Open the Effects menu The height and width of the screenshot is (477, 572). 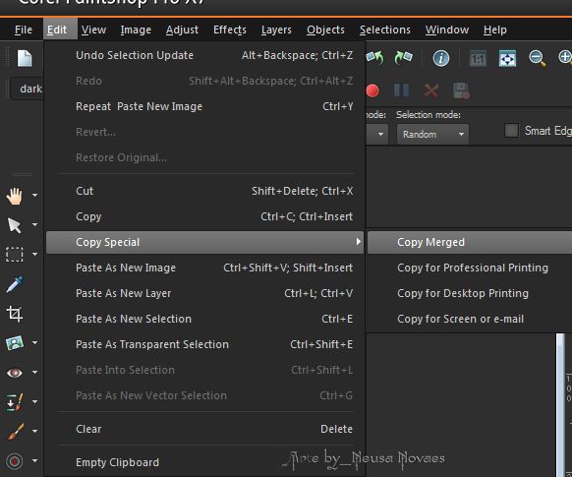(230, 30)
